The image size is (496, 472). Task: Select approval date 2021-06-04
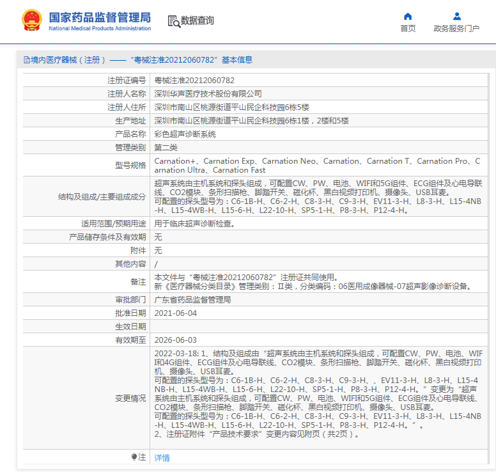coord(176,313)
